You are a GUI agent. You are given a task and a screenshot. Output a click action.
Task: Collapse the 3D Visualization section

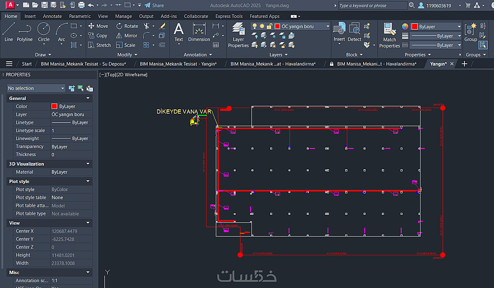coord(88,164)
